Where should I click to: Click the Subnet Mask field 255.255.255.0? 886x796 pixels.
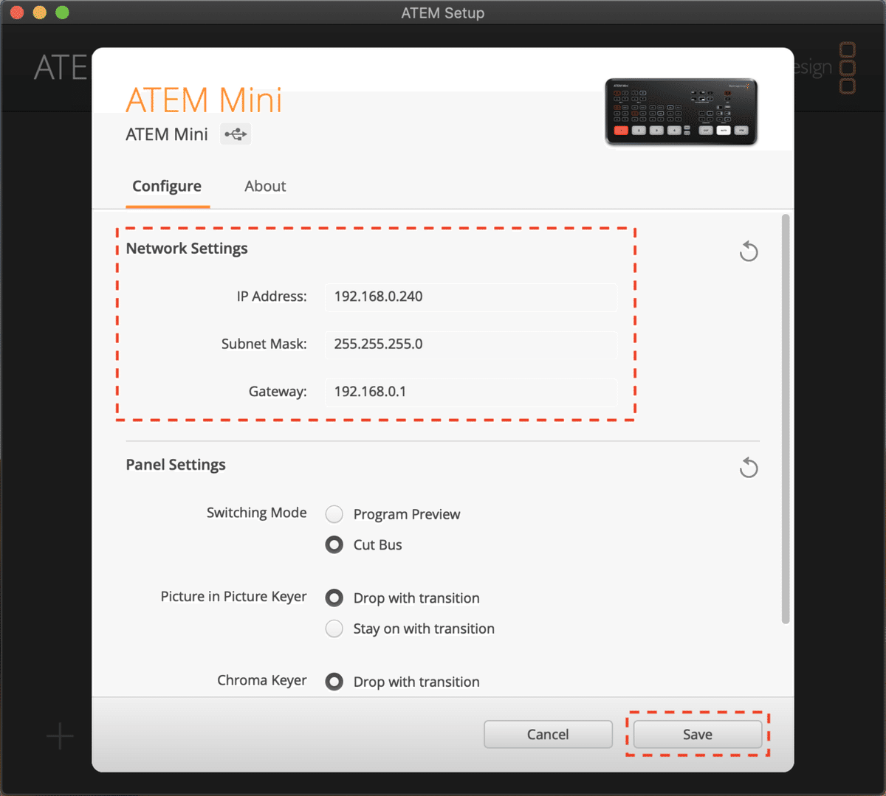pyautogui.click(x=471, y=344)
